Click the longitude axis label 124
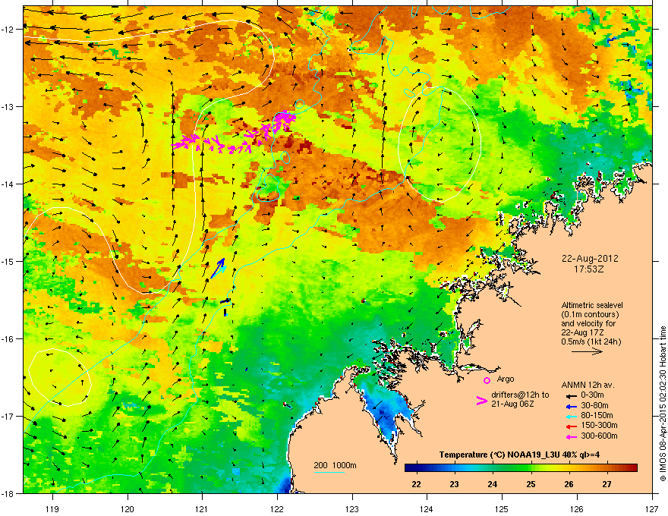This screenshot has width=668, height=516. pyautogui.click(x=427, y=508)
